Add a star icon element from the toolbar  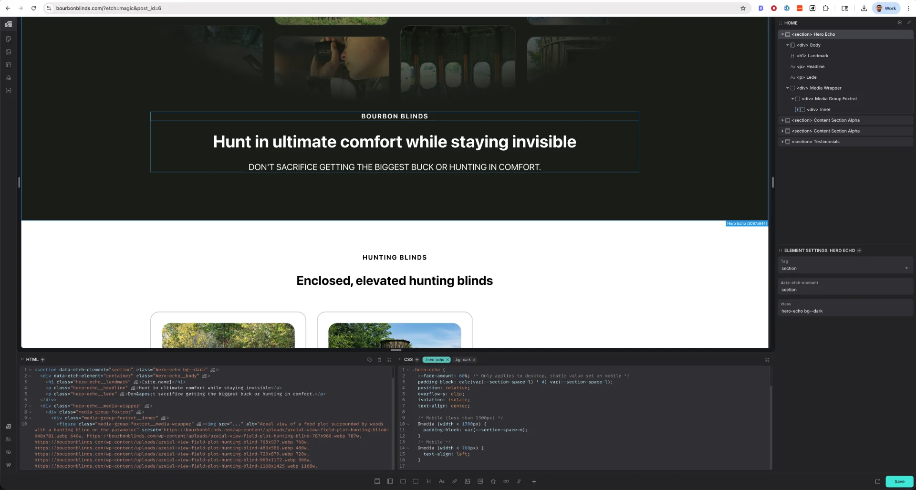click(x=493, y=481)
